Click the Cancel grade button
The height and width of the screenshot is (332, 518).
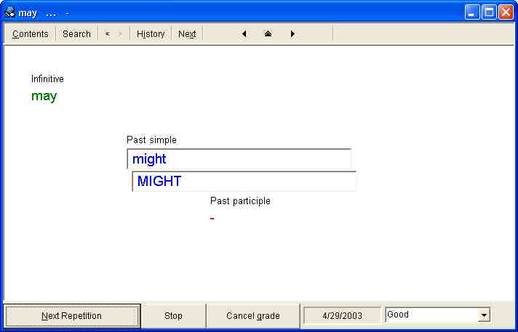pyautogui.click(x=252, y=316)
